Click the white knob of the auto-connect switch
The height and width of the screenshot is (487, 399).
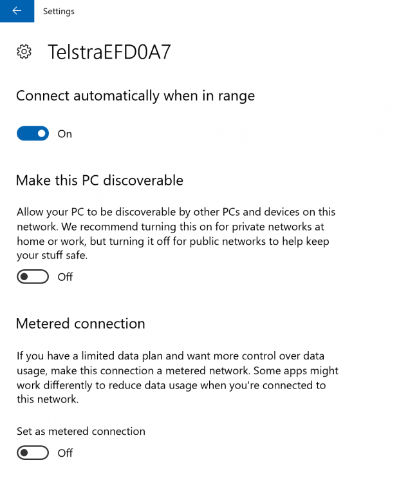coord(42,133)
